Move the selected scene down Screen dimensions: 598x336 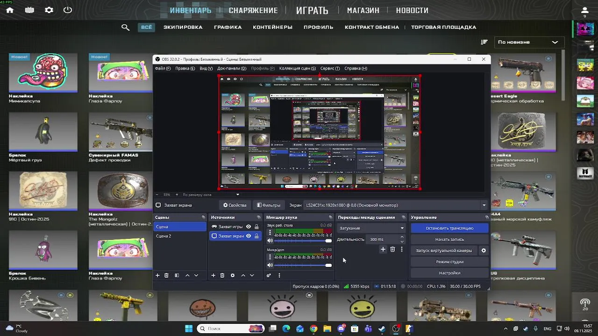pyautogui.click(x=196, y=275)
